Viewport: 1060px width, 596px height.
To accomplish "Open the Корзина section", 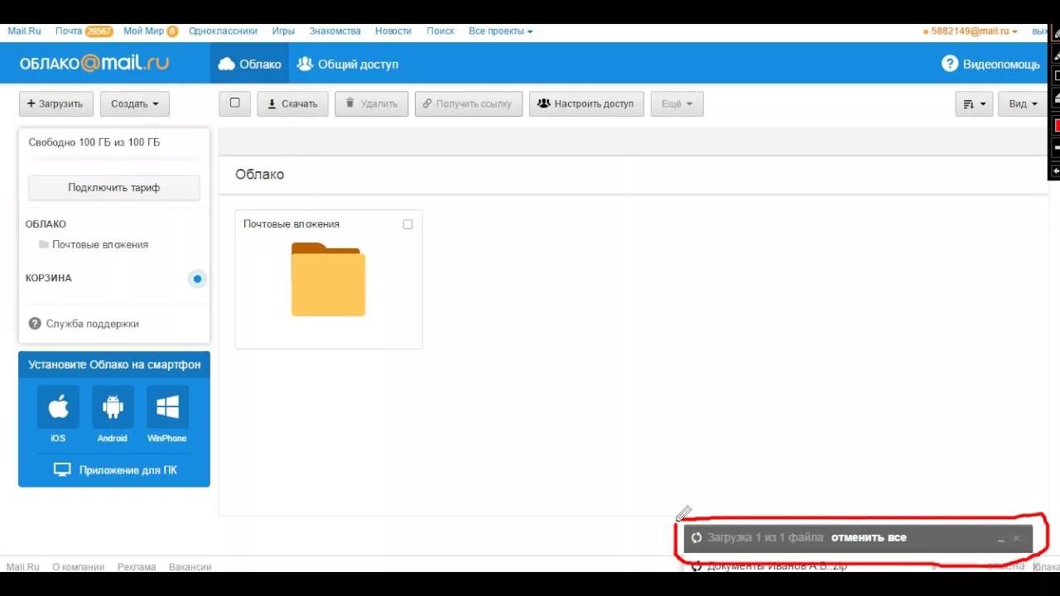I will point(49,278).
